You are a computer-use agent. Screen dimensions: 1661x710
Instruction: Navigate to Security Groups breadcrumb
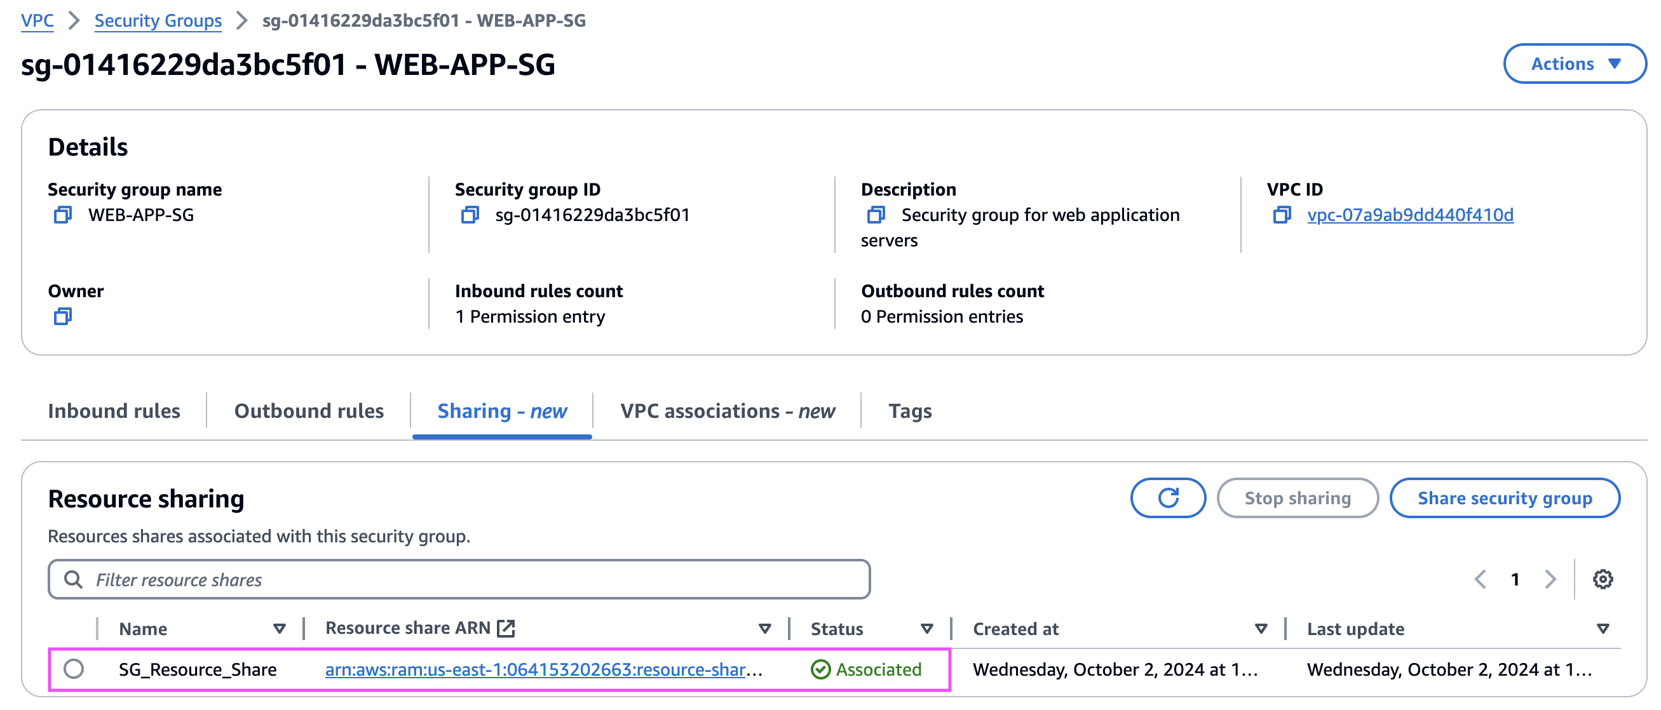click(158, 20)
